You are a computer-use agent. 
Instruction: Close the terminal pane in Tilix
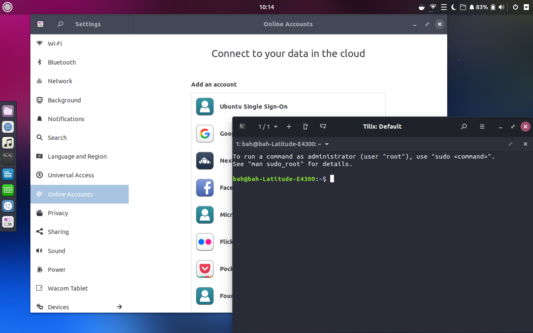(526, 144)
